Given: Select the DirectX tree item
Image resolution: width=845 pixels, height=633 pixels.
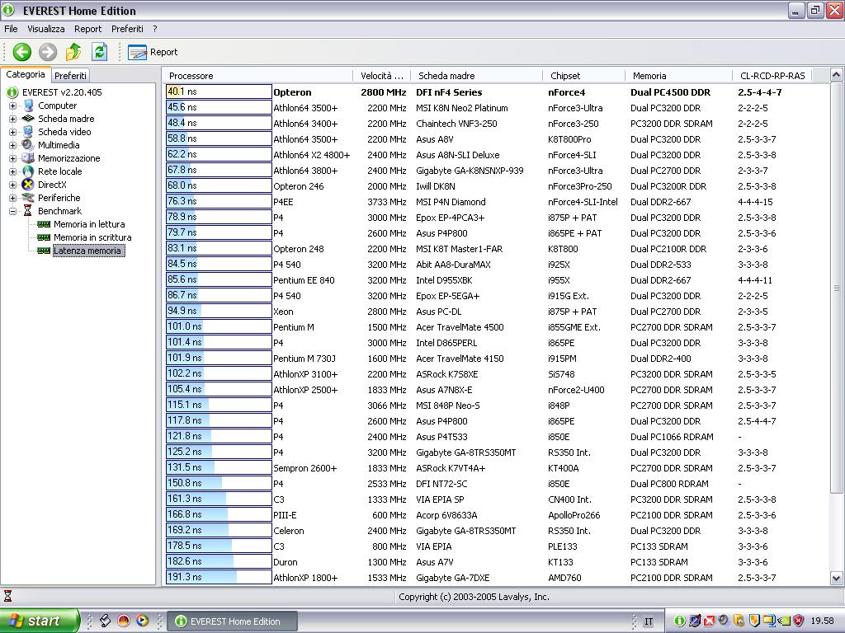Looking at the screenshot, I should pos(52,185).
